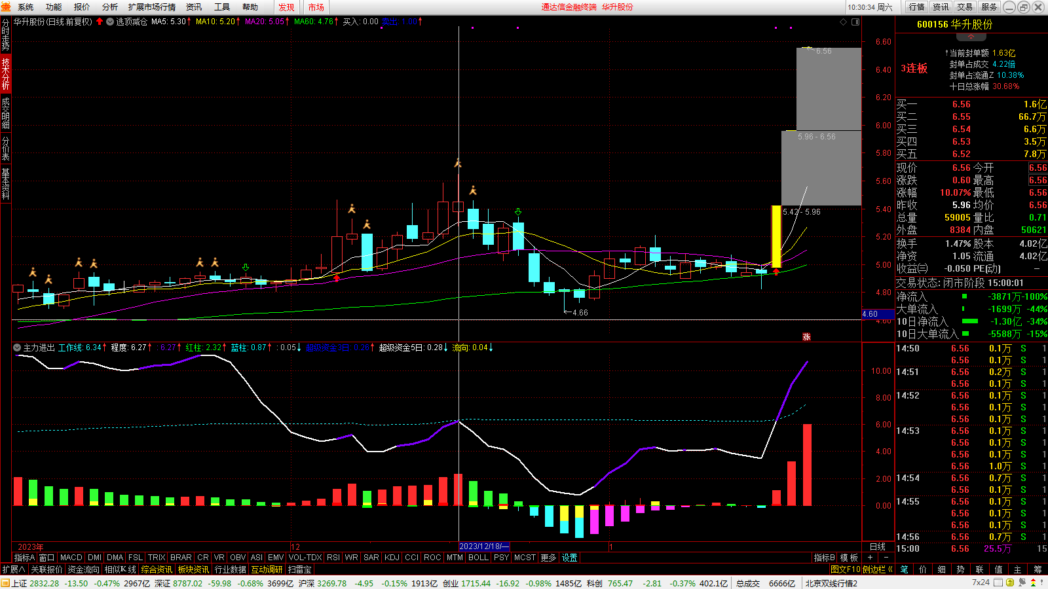1048x589 pixels.
Task: Open the 工具 menu
Action: point(222,7)
